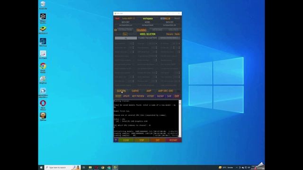Open the Google Chrome desktop shortcut
The image size is (303, 170).
coord(43,68)
